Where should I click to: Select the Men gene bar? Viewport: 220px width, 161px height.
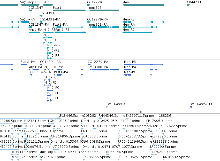(x=143, y=5)
